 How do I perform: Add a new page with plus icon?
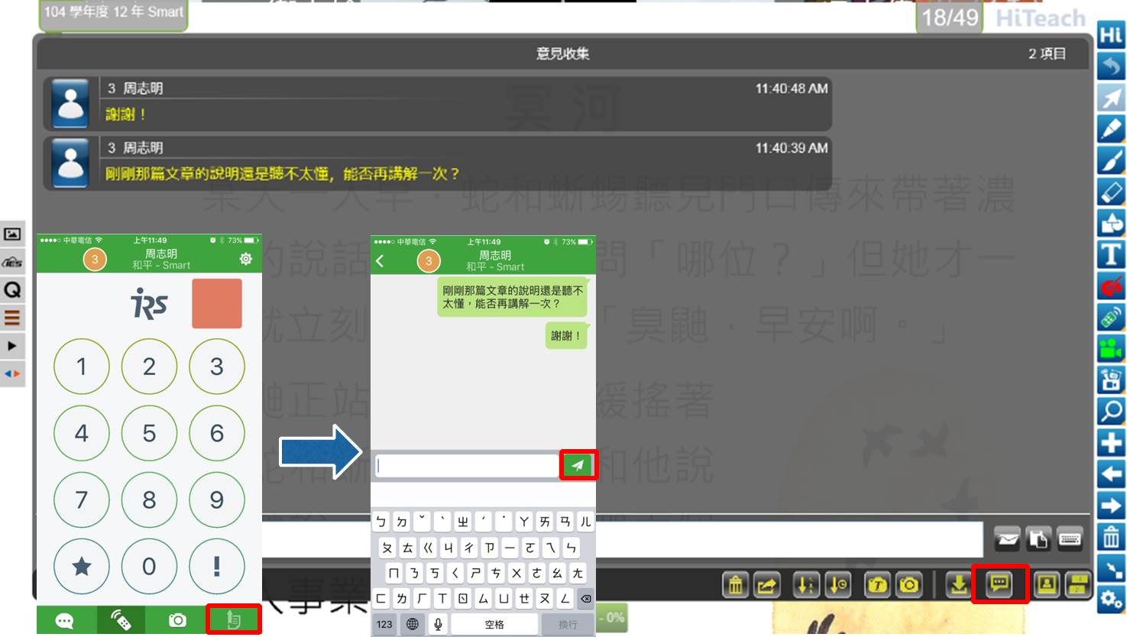[x=1111, y=442]
